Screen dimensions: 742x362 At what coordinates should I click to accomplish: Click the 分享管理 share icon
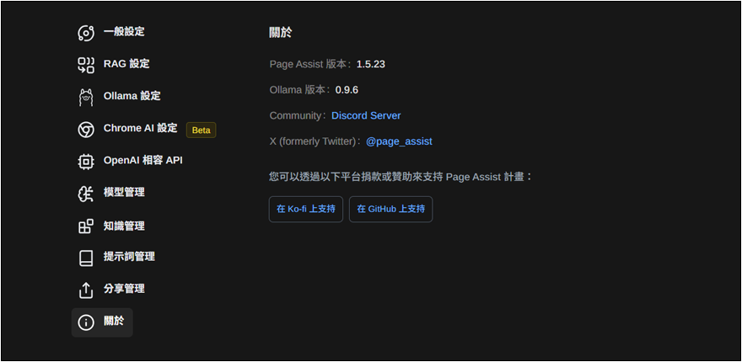coord(86,290)
